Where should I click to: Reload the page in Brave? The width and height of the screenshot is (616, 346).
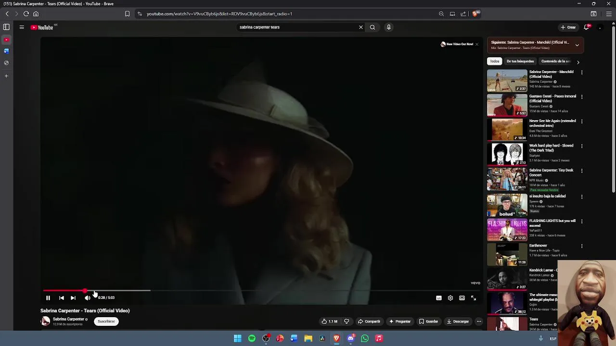tap(26, 14)
